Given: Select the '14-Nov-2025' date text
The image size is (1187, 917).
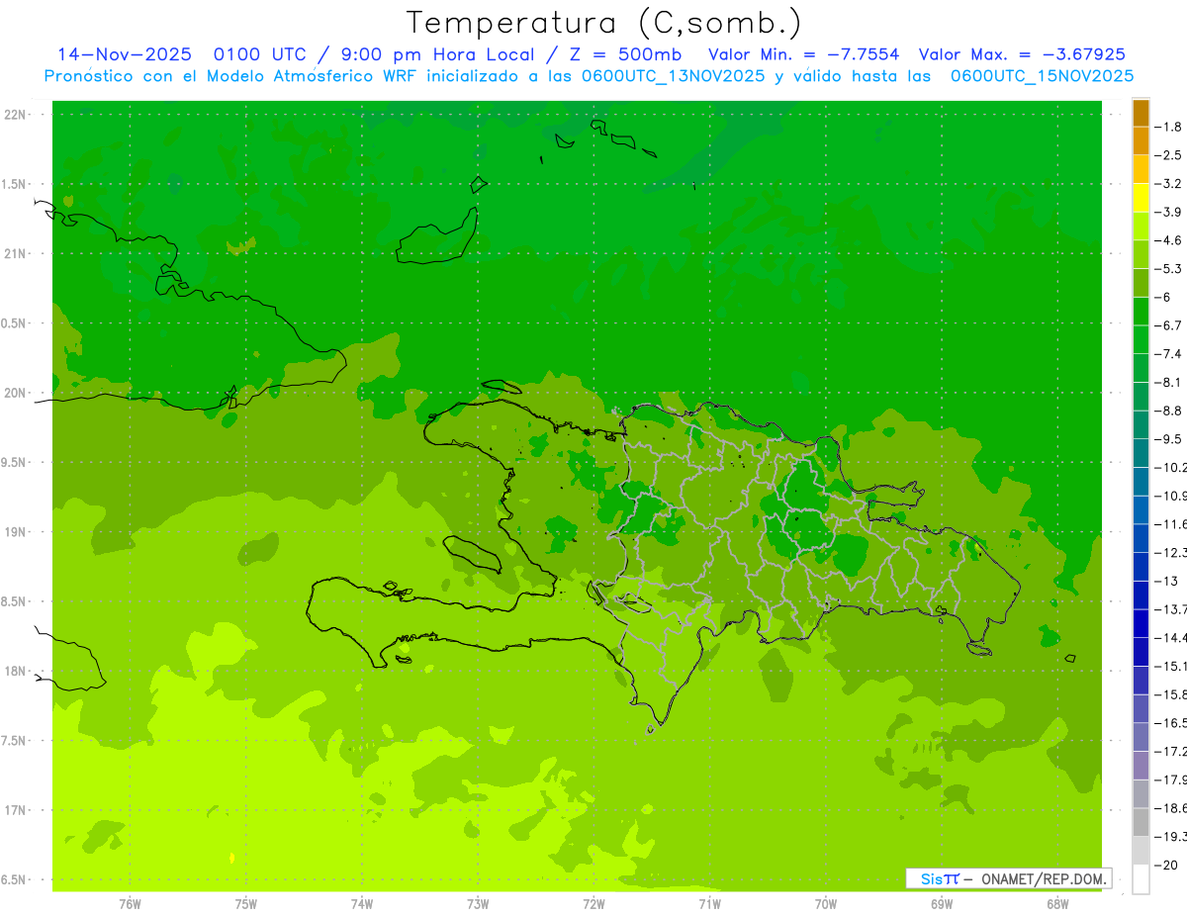Looking at the screenshot, I should [124, 54].
